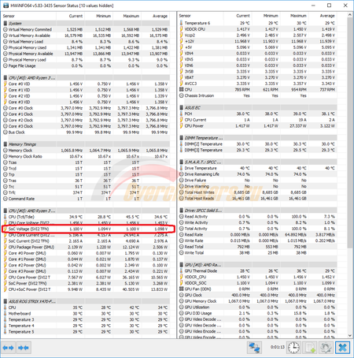Select the ASUS EC group header
The height and width of the screenshot is (358, 354).
[258, 108]
